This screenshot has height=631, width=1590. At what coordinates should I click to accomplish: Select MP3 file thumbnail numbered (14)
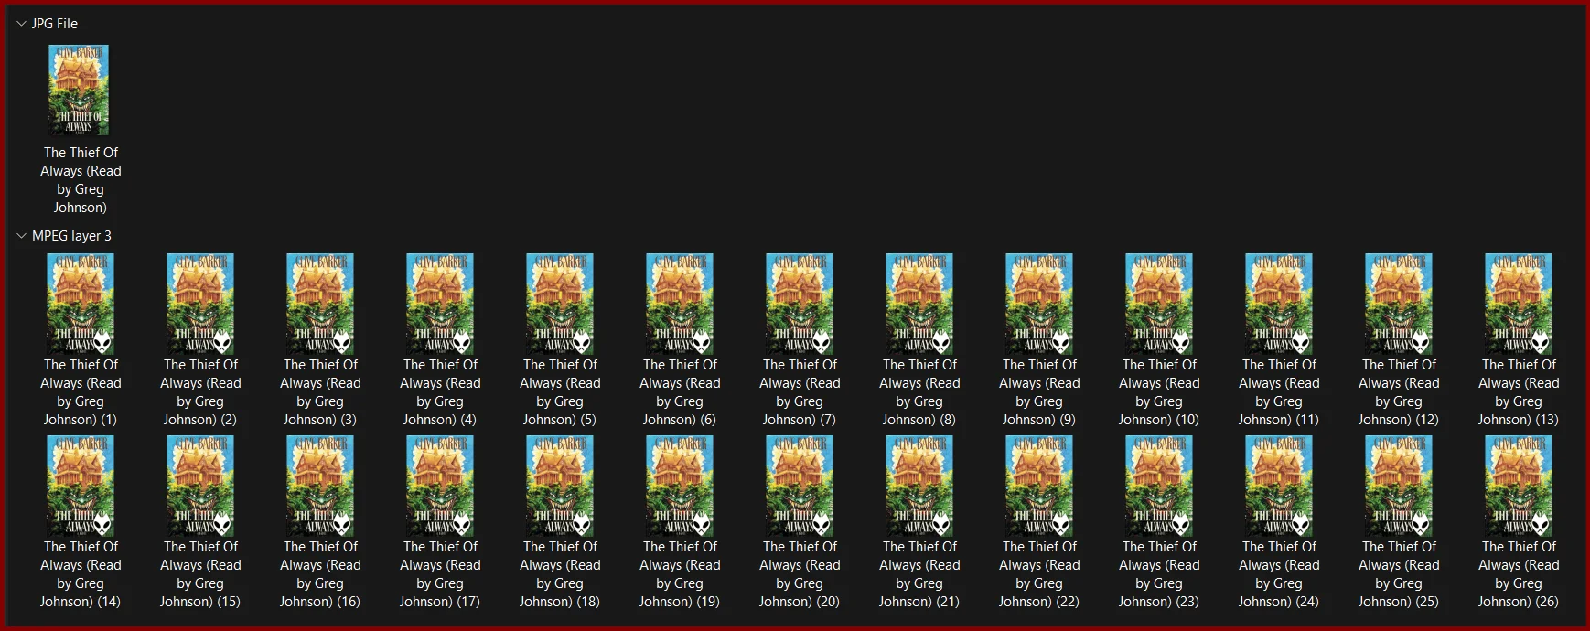(x=81, y=487)
